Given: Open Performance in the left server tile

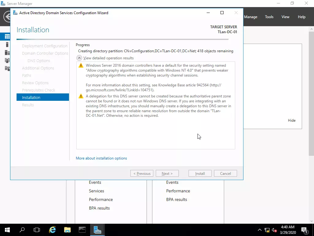Looking at the screenshot, I should 101,199.
